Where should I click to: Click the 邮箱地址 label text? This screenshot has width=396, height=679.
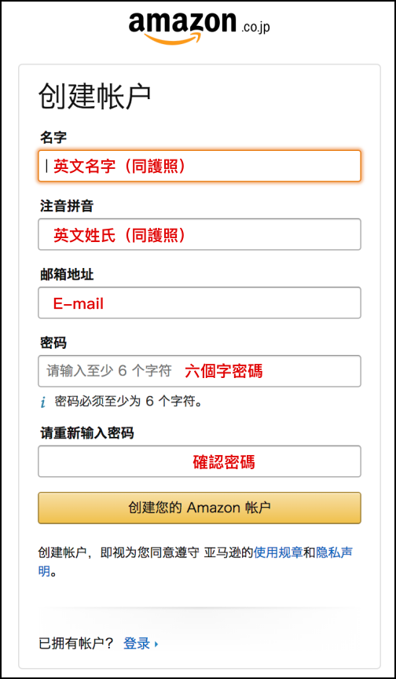point(67,274)
